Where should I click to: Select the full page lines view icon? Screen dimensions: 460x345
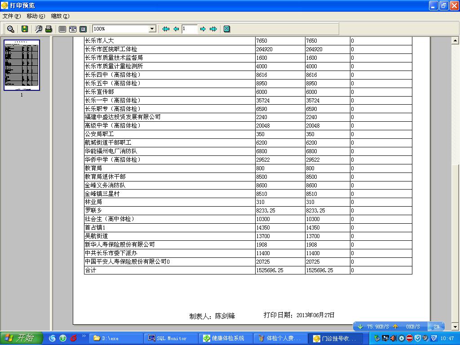(62, 29)
